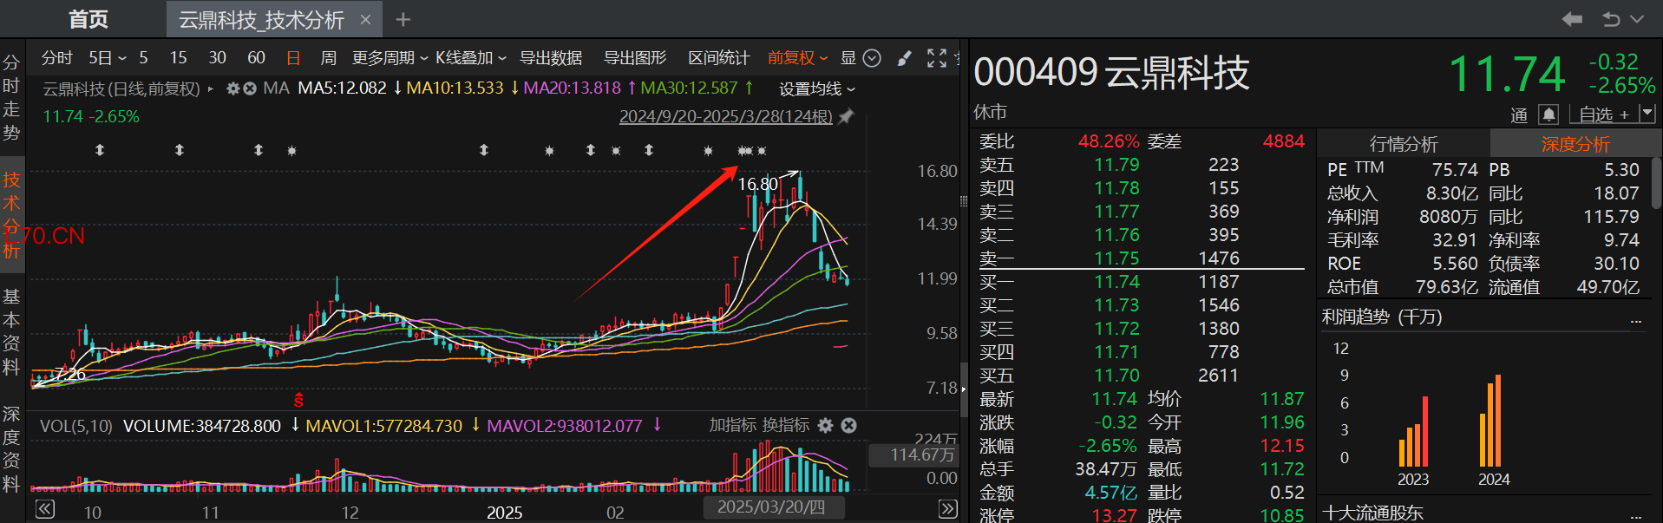
Task: Toggle the 显 display circle button
Action: tap(873, 58)
